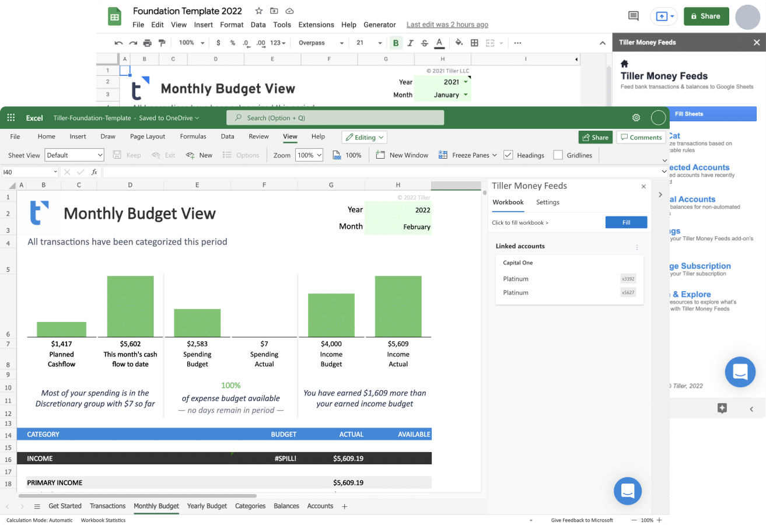This screenshot has width=766, height=525.
Task: Open the Transactions sheet tab
Action: 107,506
